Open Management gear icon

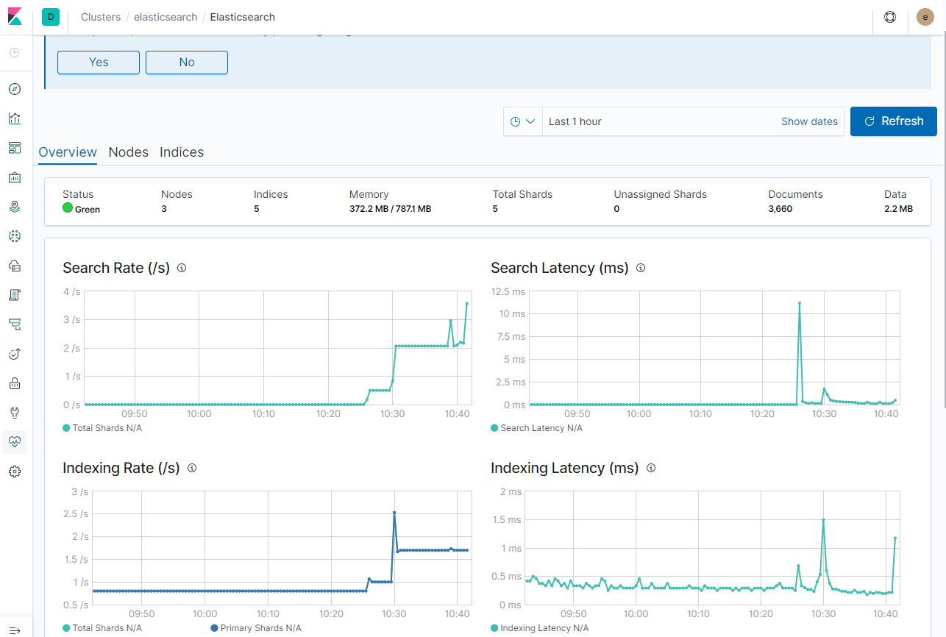tap(15, 471)
